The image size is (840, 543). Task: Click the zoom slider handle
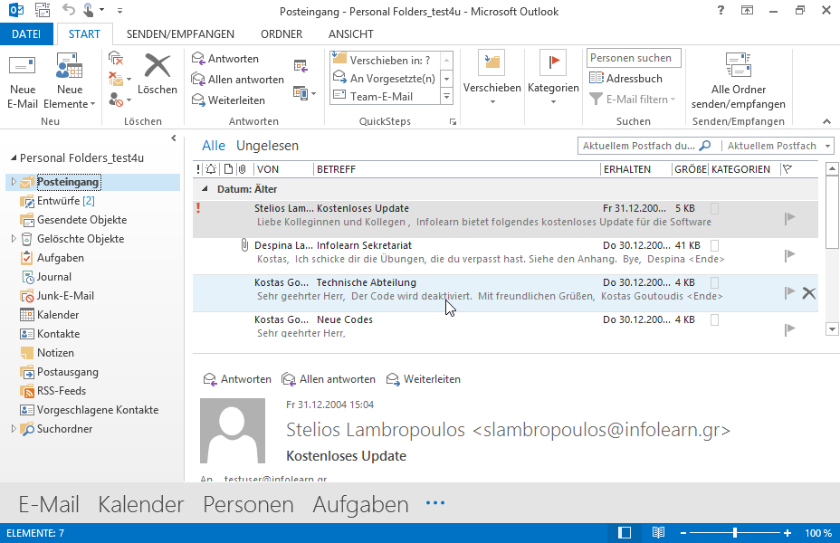click(735, 533)
